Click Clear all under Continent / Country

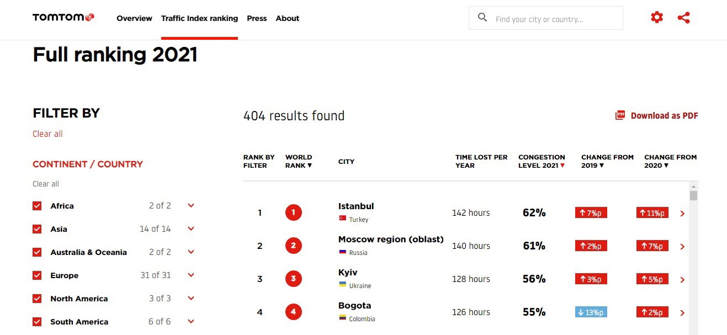coord(46,184)
